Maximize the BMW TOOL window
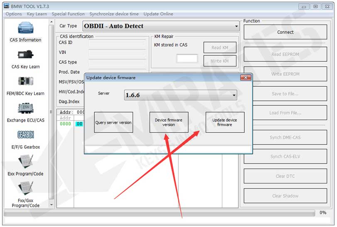Image resolution: width=337 pixels, height=227 pixels. 315,7
